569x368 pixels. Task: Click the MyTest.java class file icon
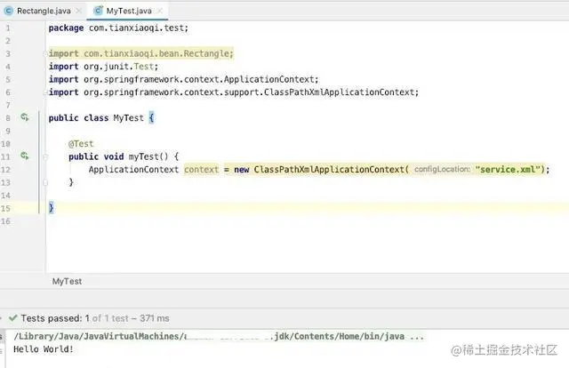98,11
